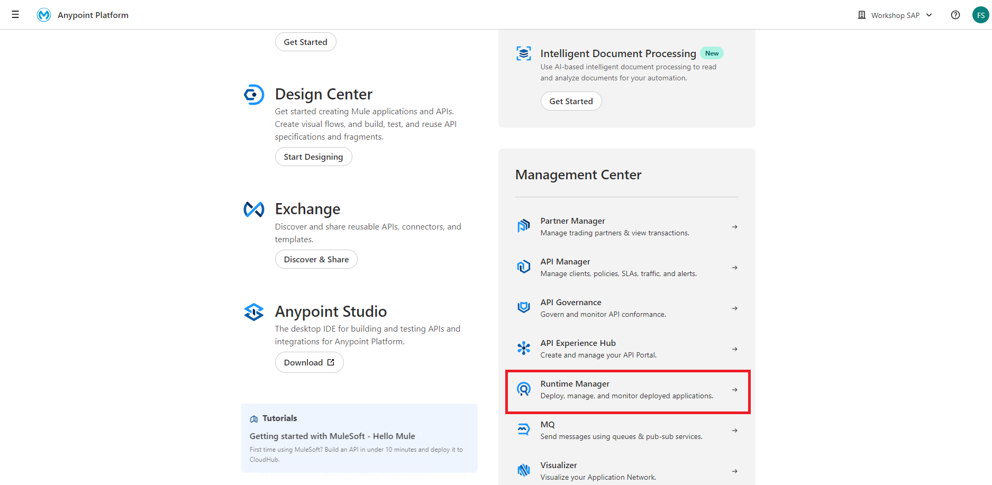Click the arrow in the Partner Manager row
This screenshot has width=992, height=485.
click(734, 227)
